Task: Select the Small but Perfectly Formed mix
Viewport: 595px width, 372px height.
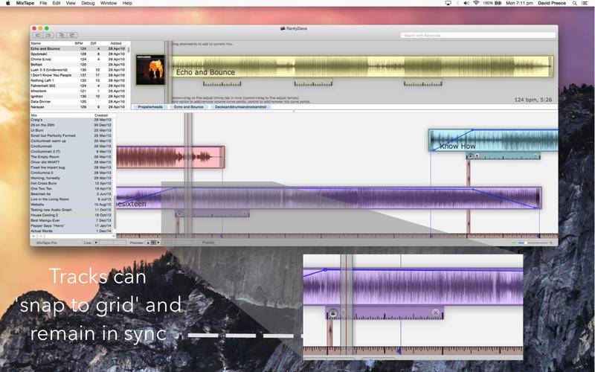Action: coord(71,135)
